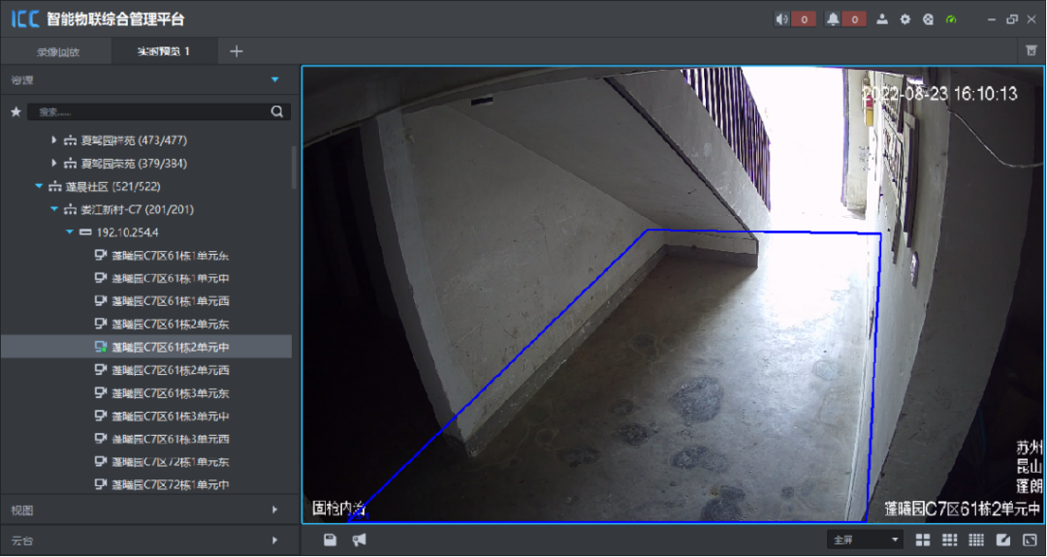
Task: Click the sound alarm speaker icon
Action: [x=783, y=19]
